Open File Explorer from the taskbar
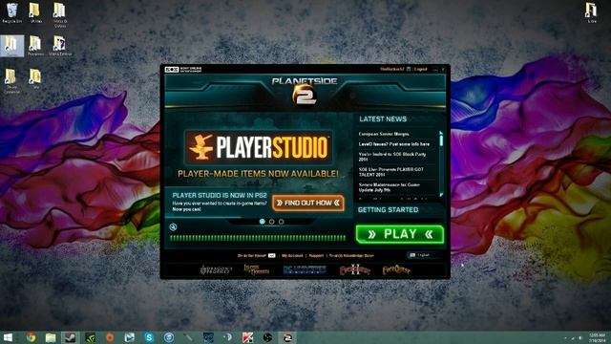 pos(51,337)
